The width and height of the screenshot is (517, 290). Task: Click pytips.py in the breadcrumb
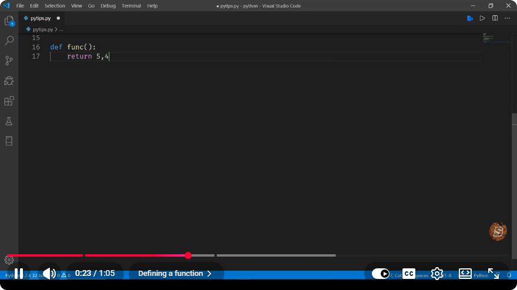tap(43, 30)
